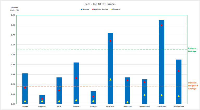Select the SPDR axis label

click(x=59, y=106)
